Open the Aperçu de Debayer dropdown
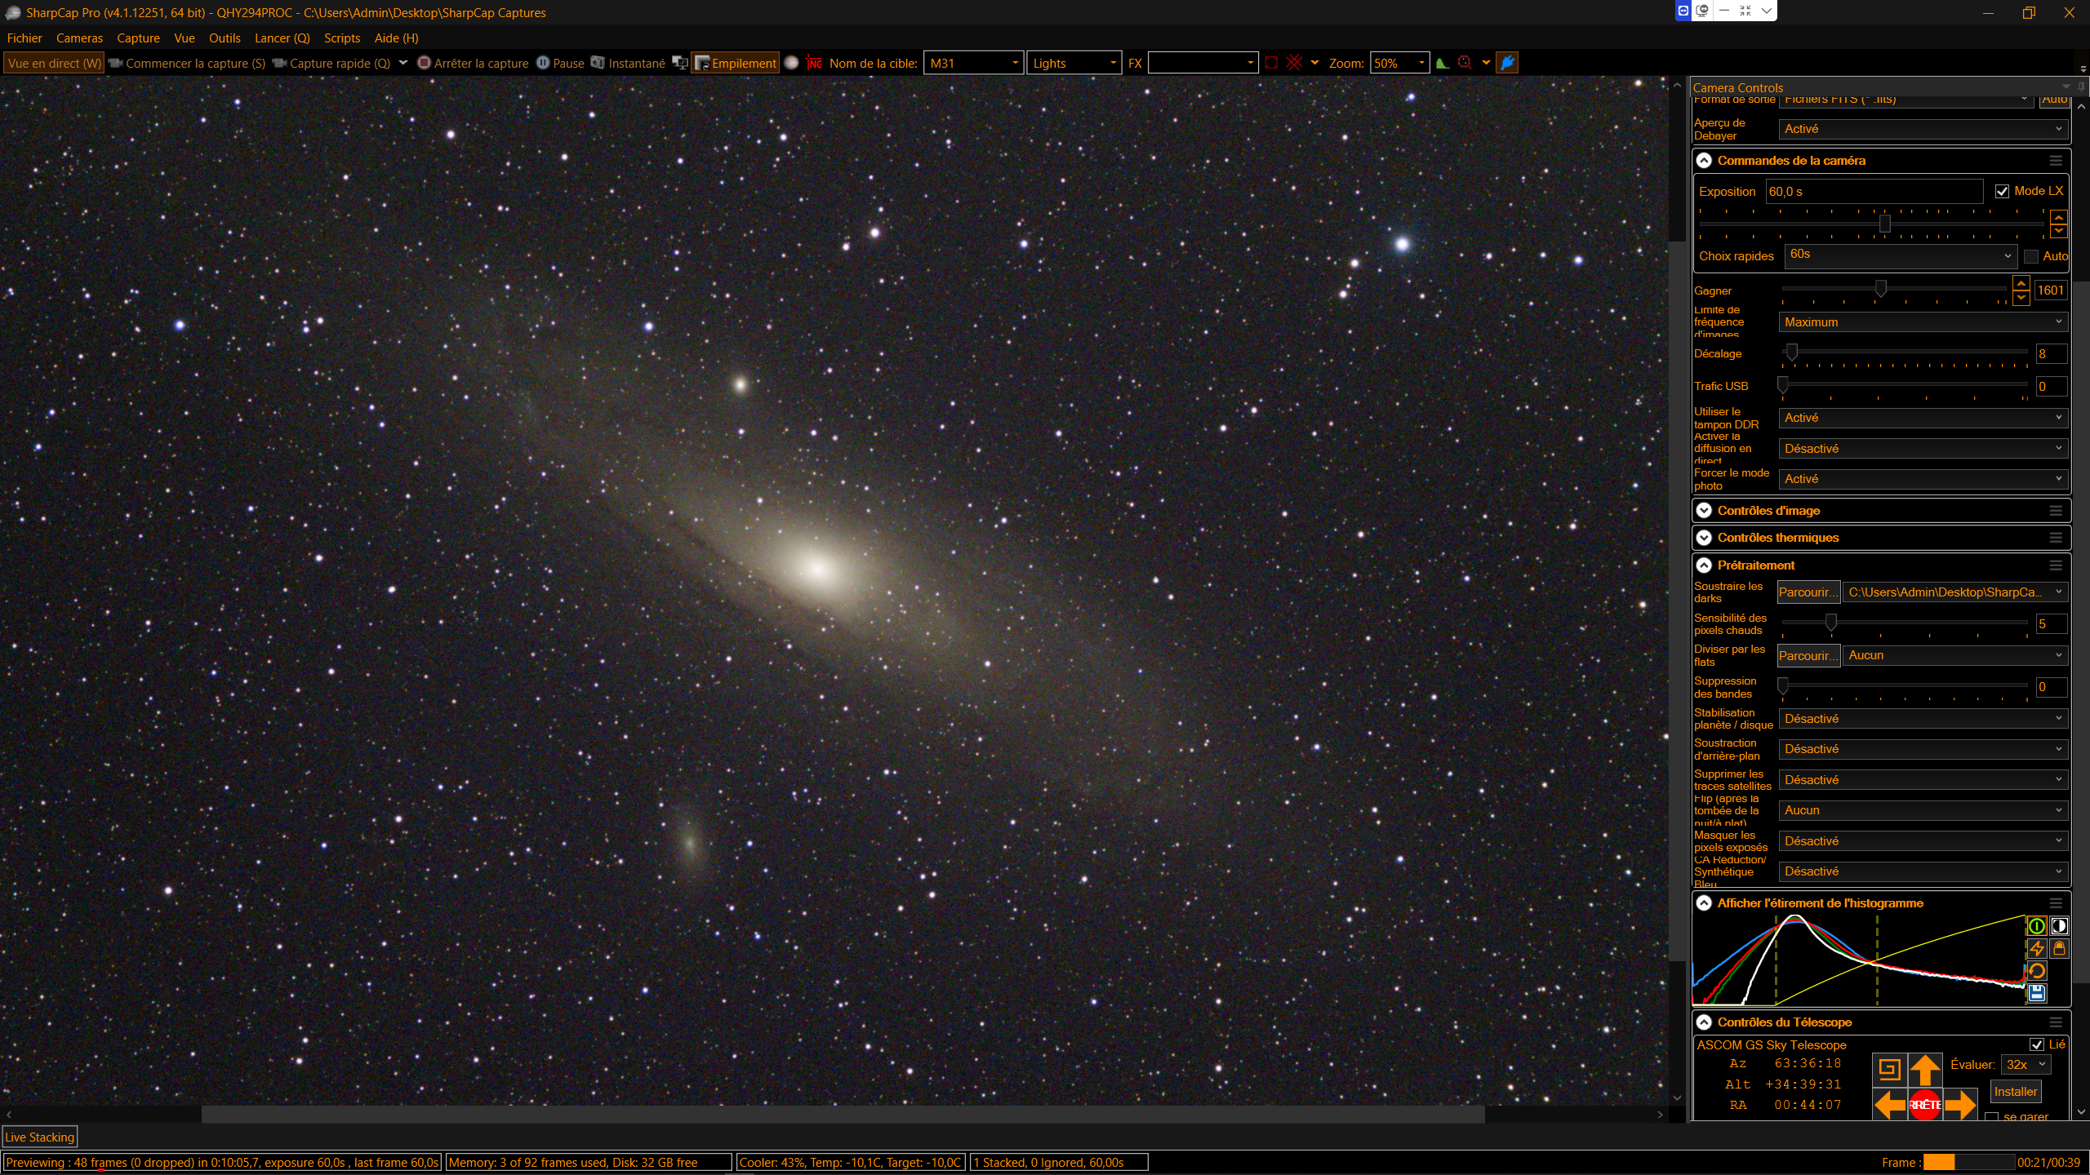Viewport: 2090px width, 1175px height. point(1923,129)
